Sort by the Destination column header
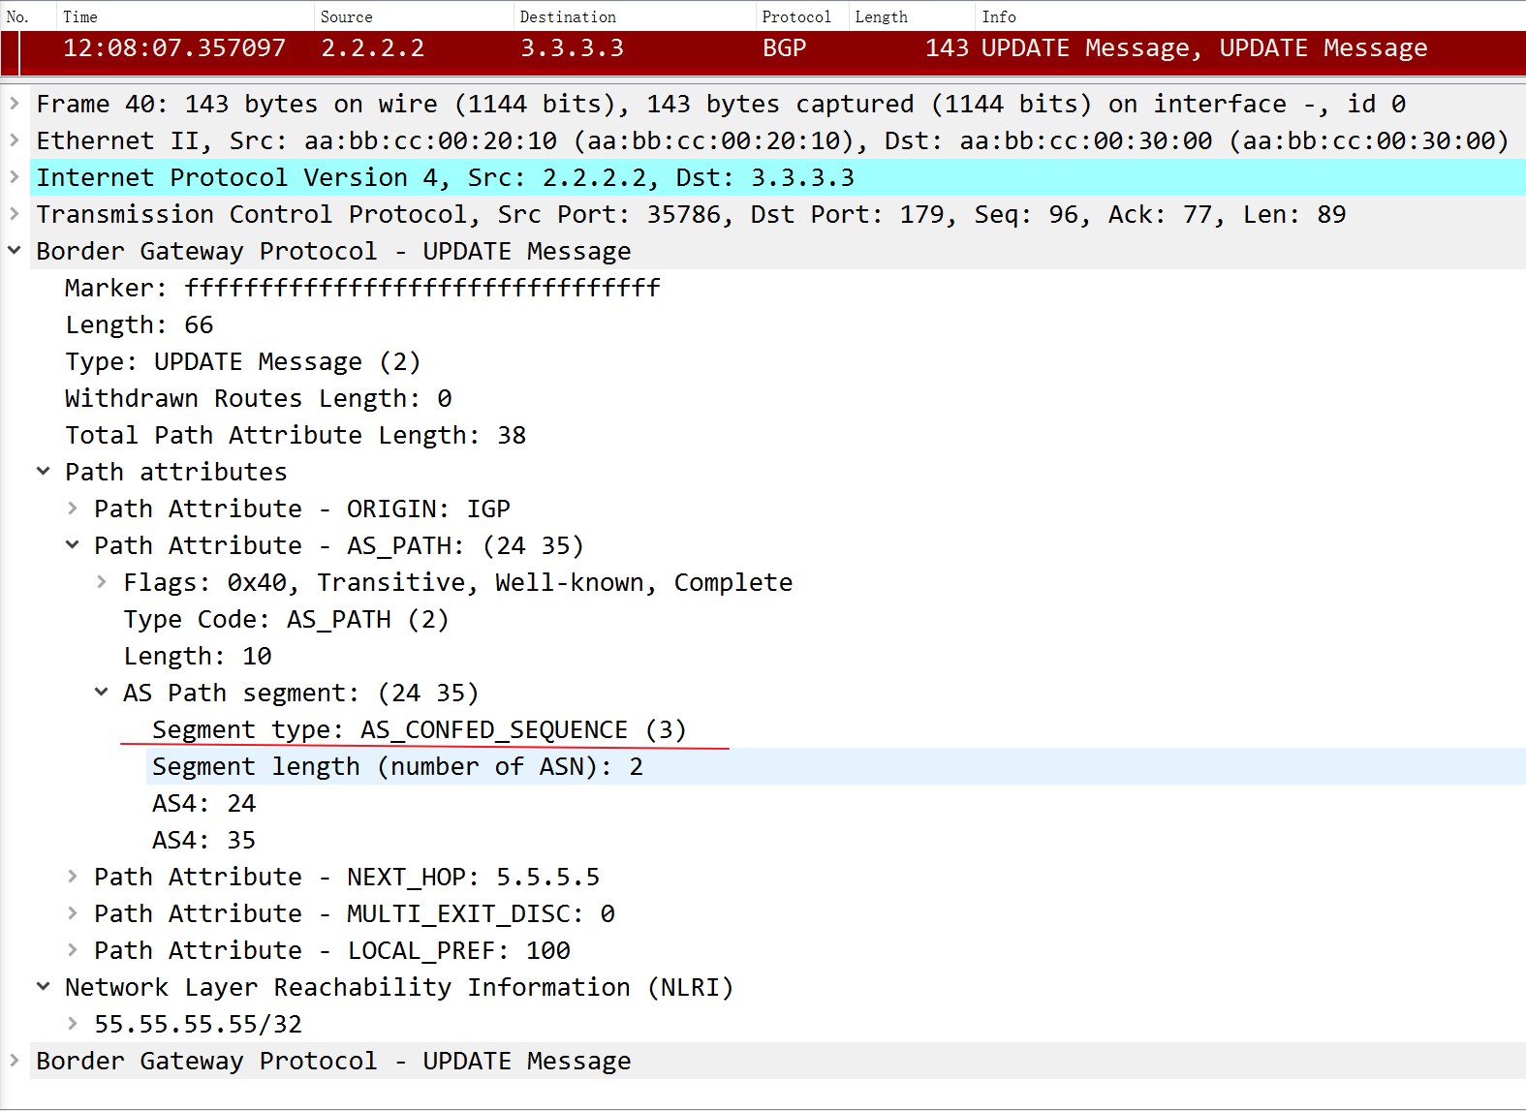The width and height of the screenshot is (1526, 1111). (x=635, y=16)
